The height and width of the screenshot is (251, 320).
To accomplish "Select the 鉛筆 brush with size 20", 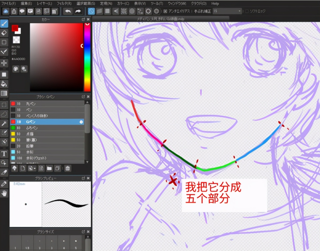I will pyautogui.click(x=47, y=146).
